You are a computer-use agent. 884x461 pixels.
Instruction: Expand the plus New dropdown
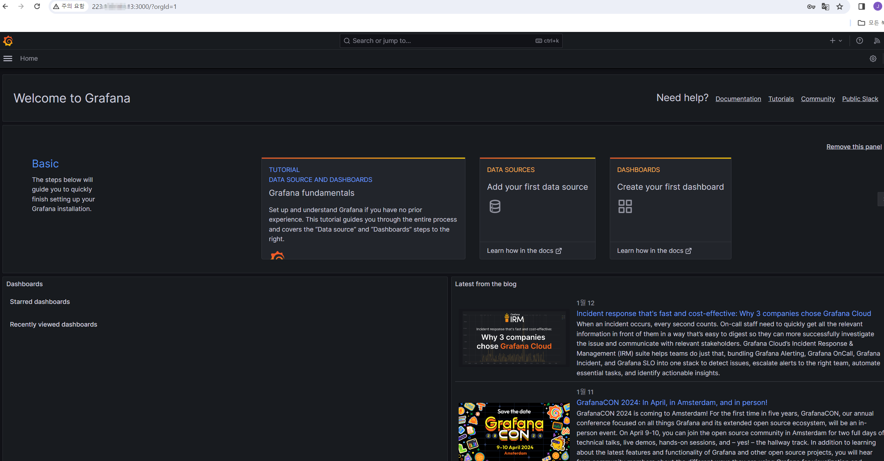(835, 41)
